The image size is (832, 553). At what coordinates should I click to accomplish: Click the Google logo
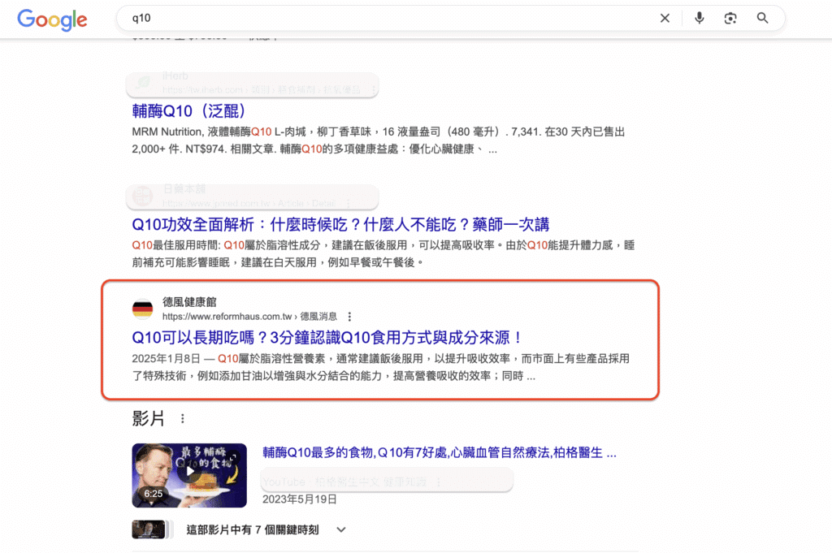(x=52, y=19)
